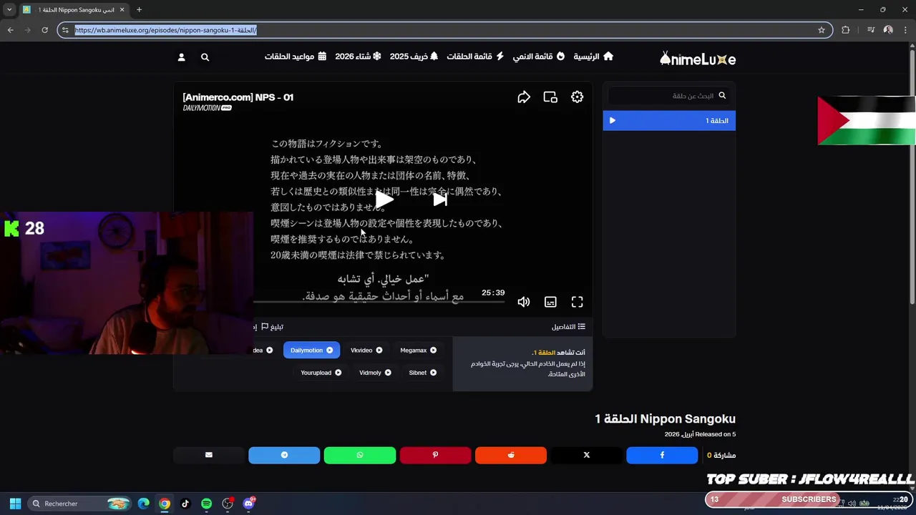Share episode by email

(x=209, y=455)
